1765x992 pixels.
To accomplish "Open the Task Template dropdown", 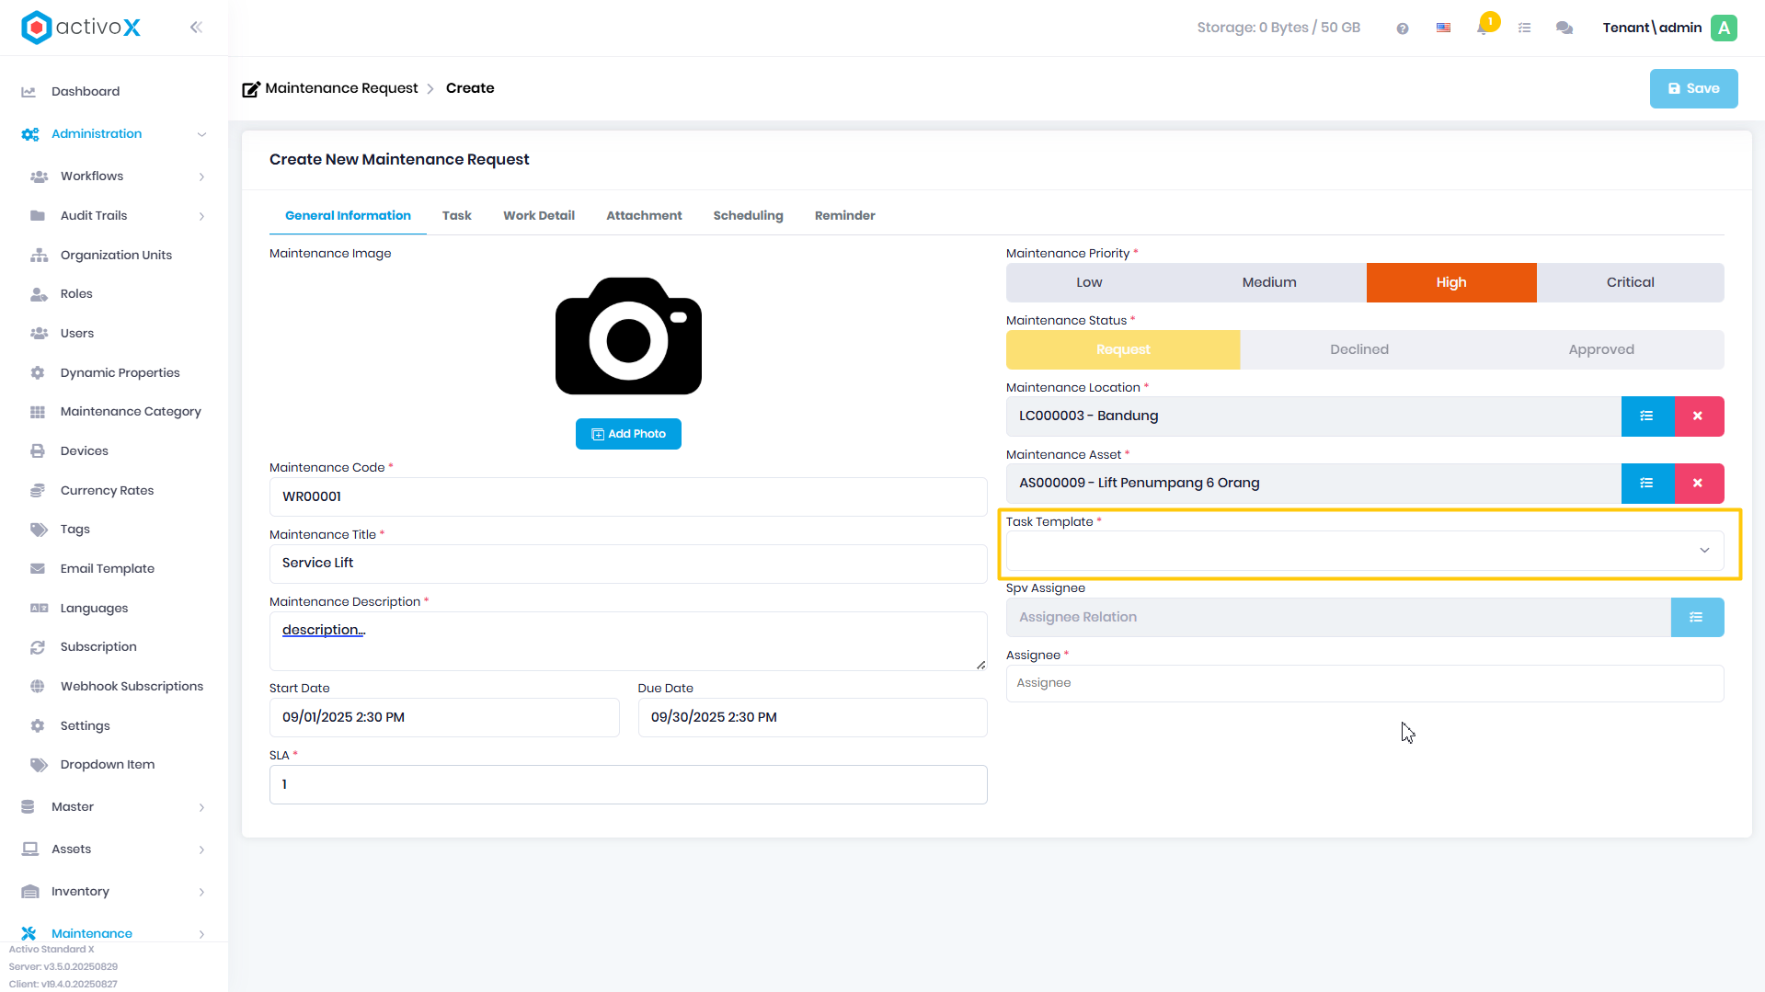I will click(x=1365, y=551).
